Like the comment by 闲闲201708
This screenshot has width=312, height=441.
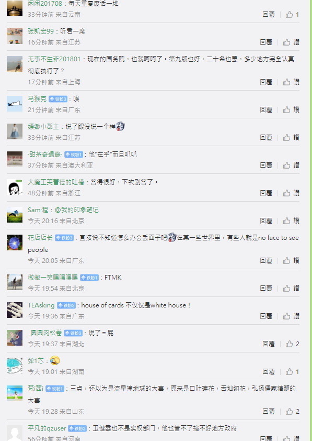tap(289, 14)
